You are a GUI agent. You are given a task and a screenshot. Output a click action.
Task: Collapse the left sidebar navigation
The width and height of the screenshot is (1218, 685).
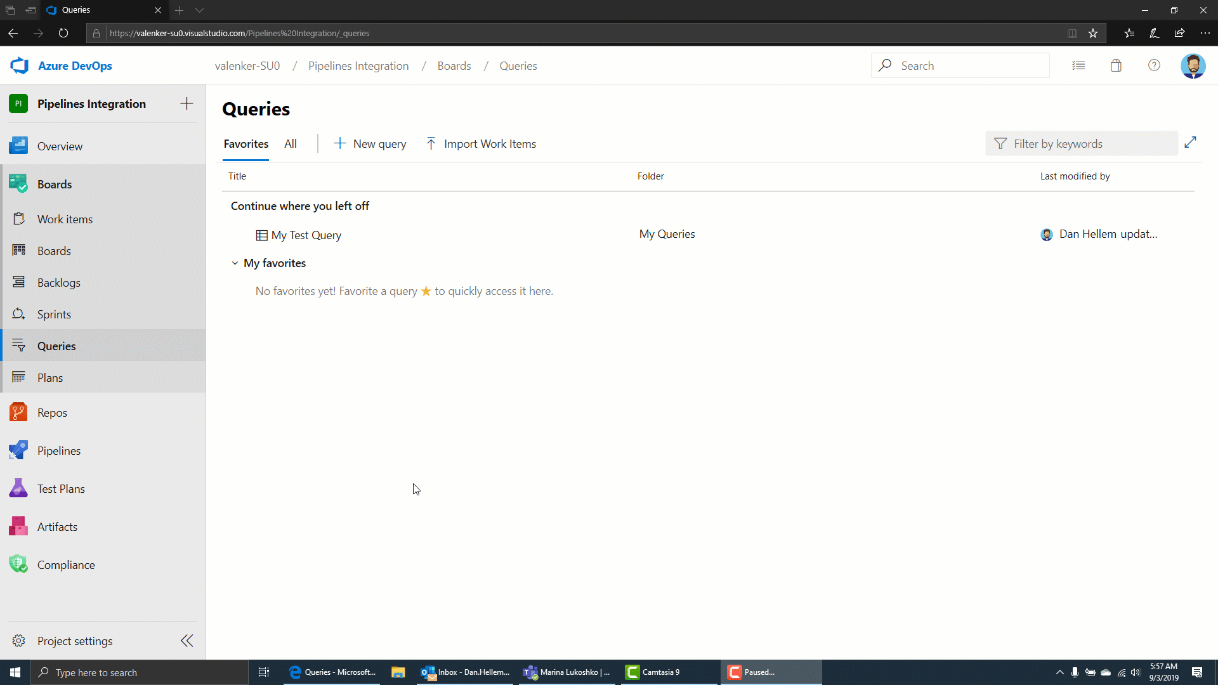pos(187,641)
